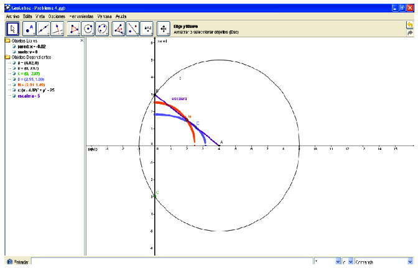Select the New Point tool
This screenshot has height=268, width=418.
29,28
